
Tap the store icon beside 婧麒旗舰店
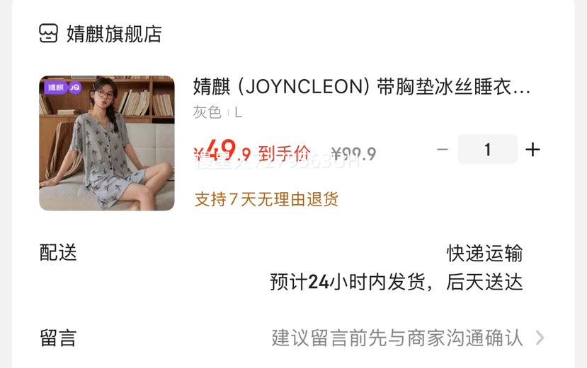pyautogui.click(x=48, y=34)
